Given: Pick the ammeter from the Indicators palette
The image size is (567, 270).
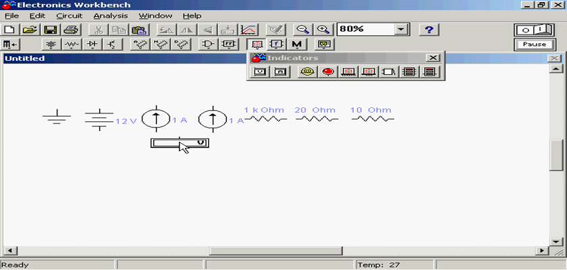Looking at the screenshot, I should coord(280,72).
